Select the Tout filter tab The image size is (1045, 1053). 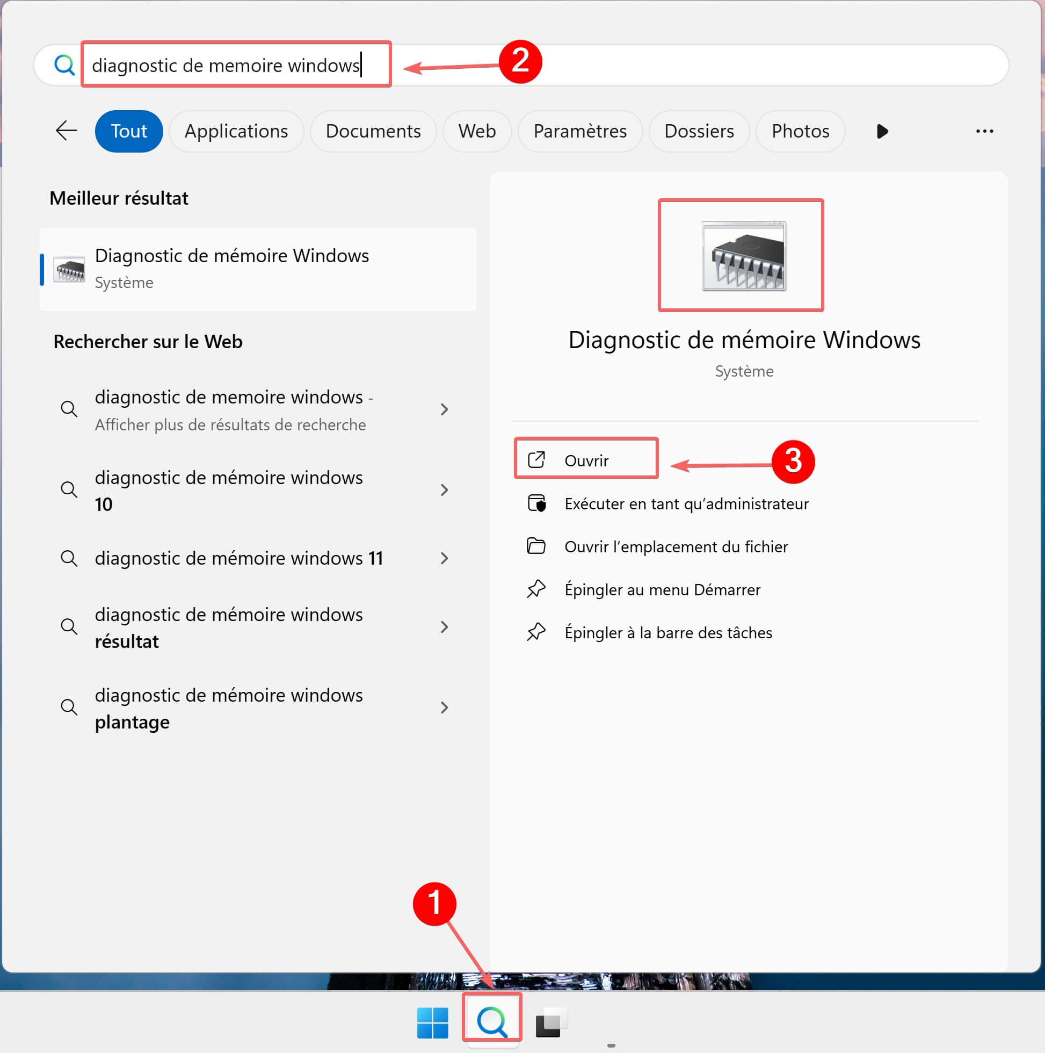click(128, 131)
